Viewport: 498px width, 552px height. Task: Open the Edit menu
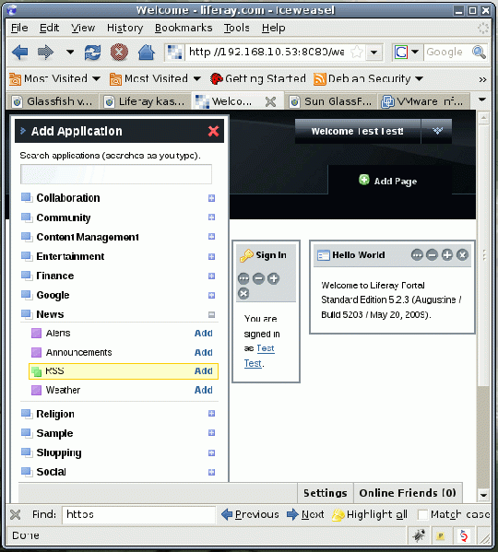[49, 28]
